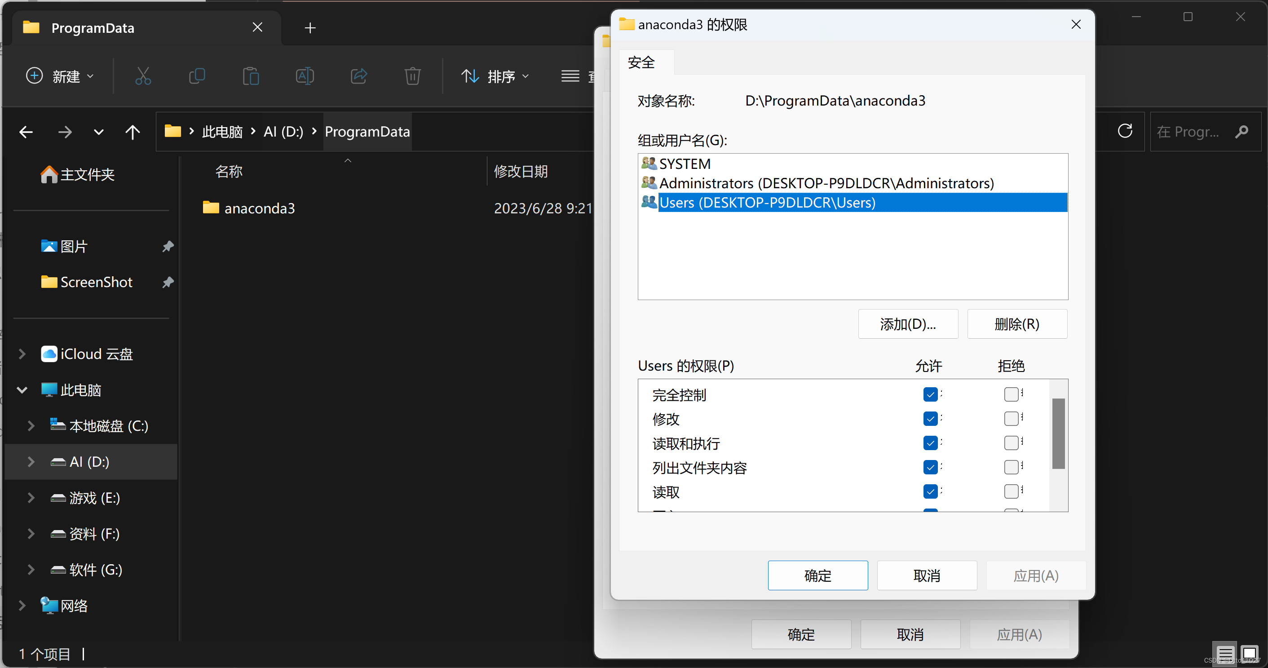The width and height of the screenshot is (1268, 668).
Task: Sort by 修改日期 column header
Action: (521, 171)
